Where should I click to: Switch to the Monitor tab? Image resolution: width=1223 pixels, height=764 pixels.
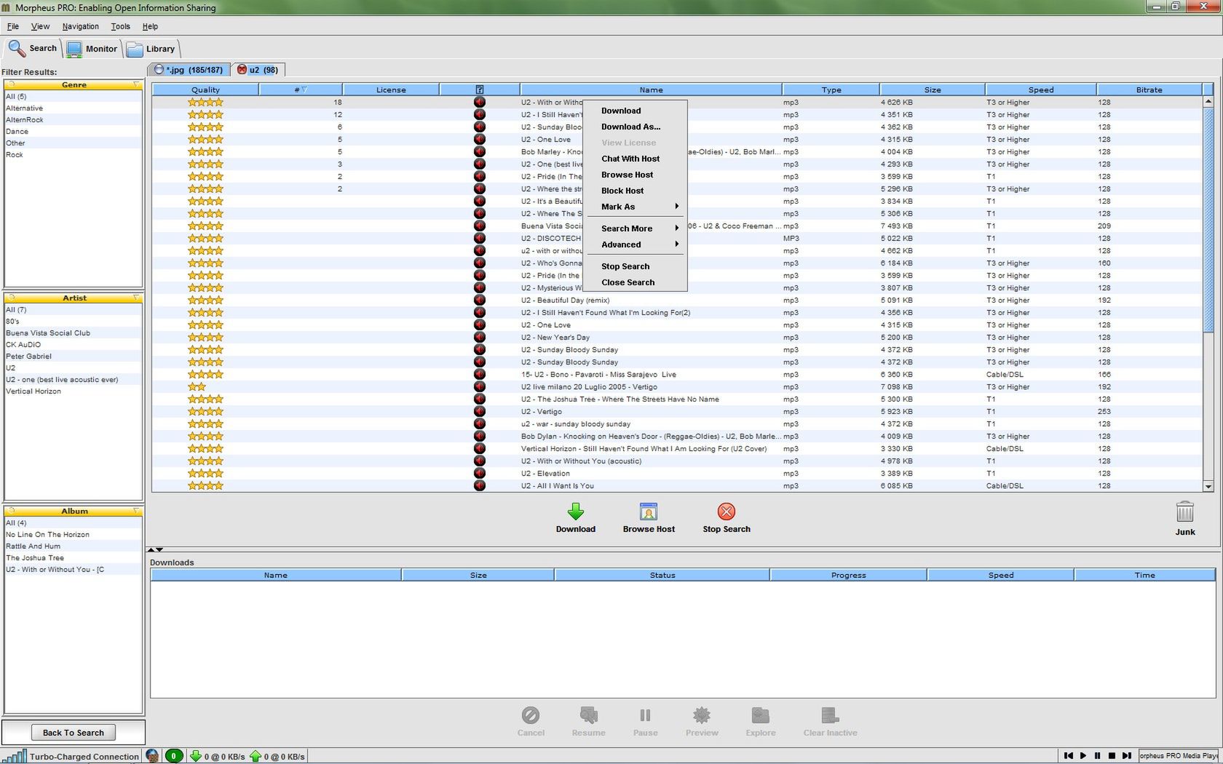tap(92, 49)
